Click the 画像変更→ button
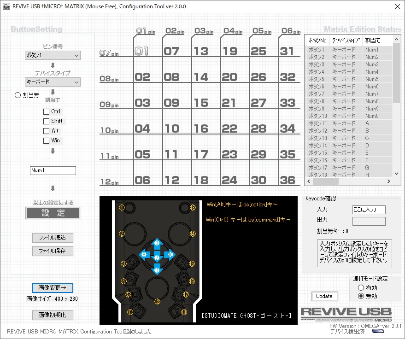The width and height of the screenshot is (405, 339). coord(53,288)
